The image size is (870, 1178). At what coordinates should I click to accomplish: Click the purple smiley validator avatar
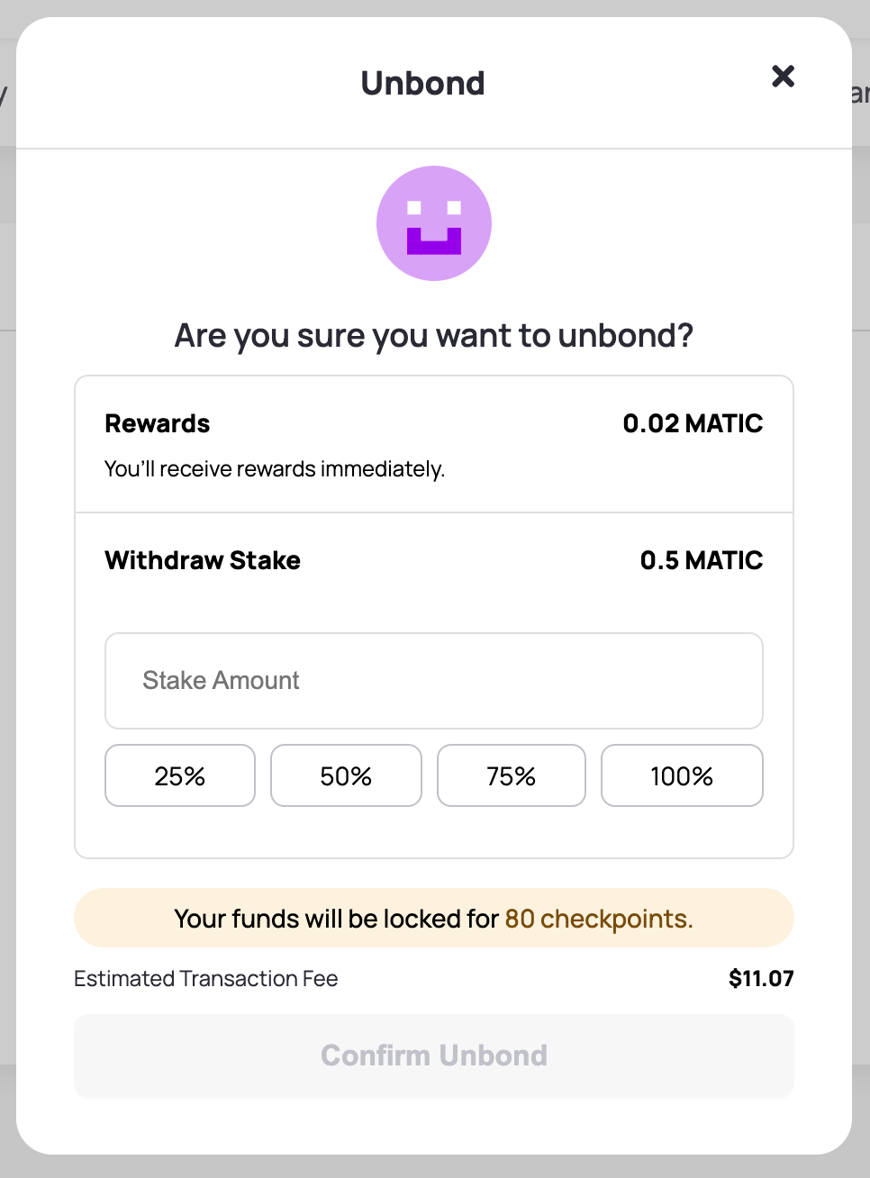(x=434, y=223)
